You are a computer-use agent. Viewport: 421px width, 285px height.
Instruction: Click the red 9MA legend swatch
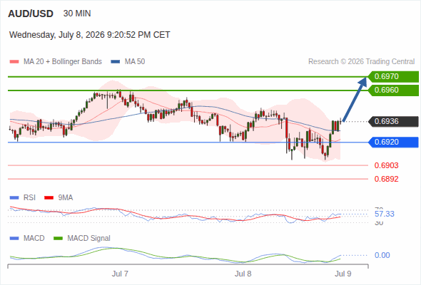coord(49,198)
